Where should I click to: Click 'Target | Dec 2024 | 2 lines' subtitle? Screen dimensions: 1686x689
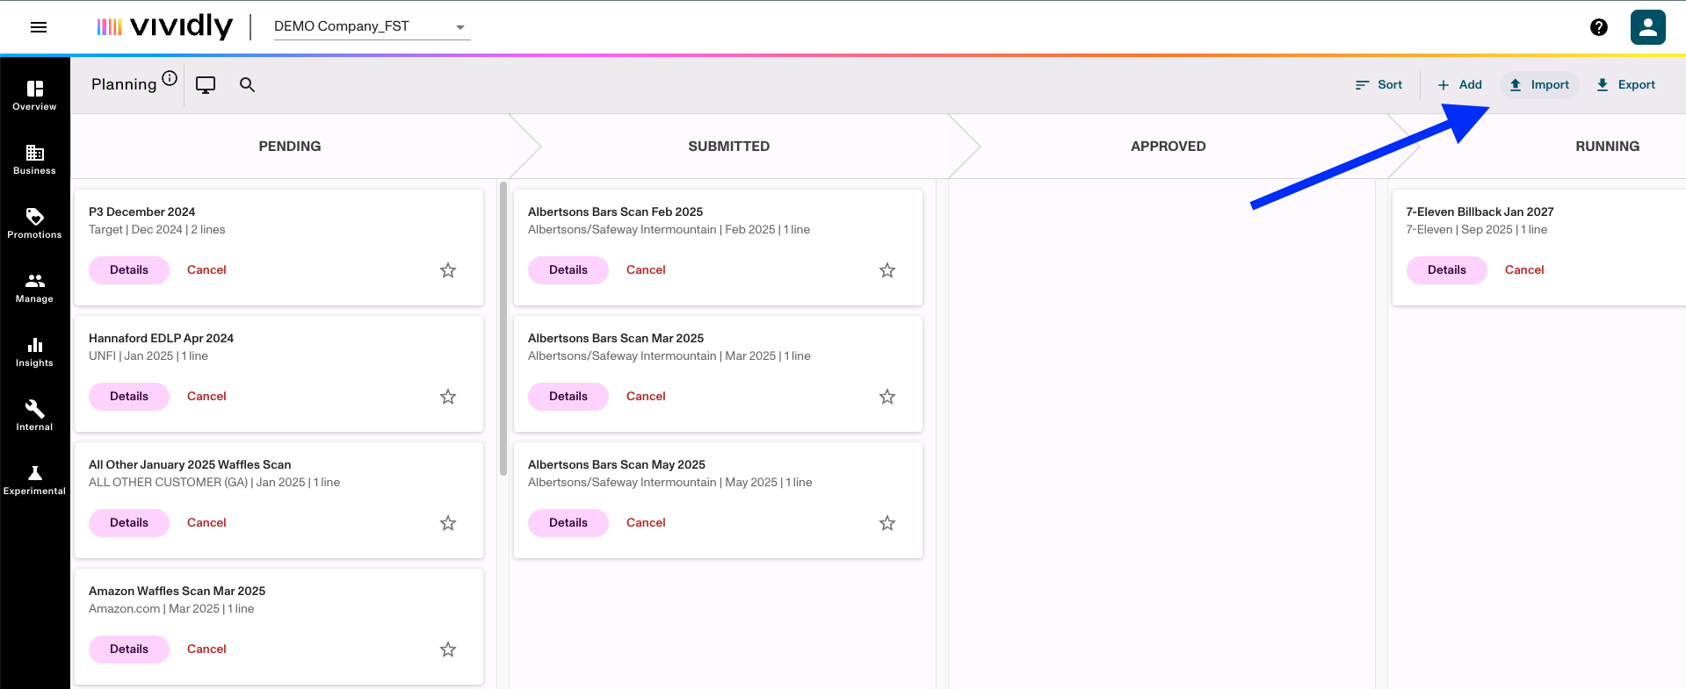[x=157, y=230]
